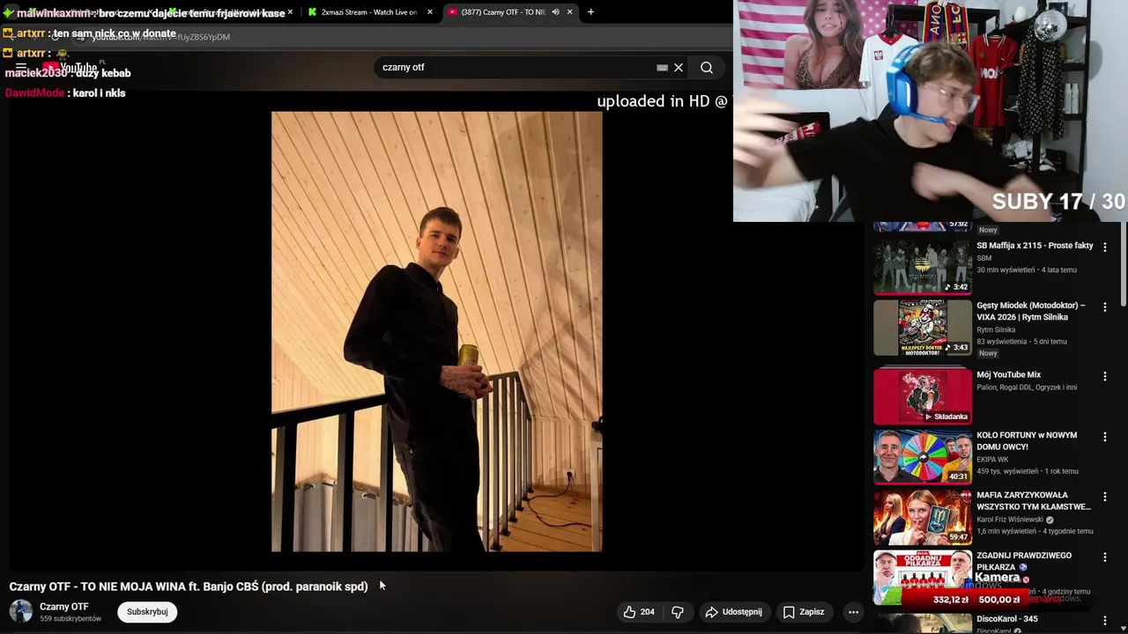Switch to the '2xmazi Stream - Watch Live' tab
This screenshot has height=634, width=1128.
click(369, 12)
